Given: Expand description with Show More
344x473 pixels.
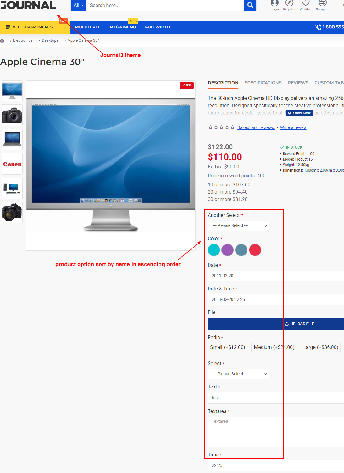Looking at the screenshot, I should pos(299,113).
